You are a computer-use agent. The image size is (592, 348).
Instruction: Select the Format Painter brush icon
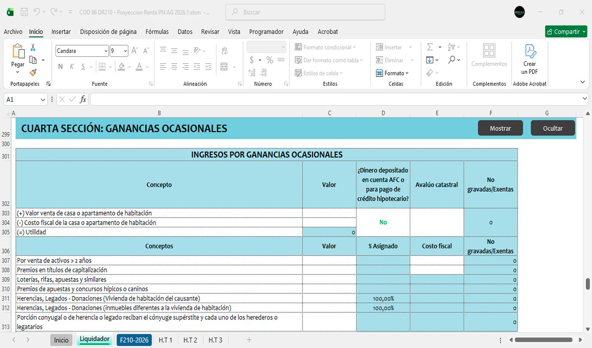coord(33,73)
